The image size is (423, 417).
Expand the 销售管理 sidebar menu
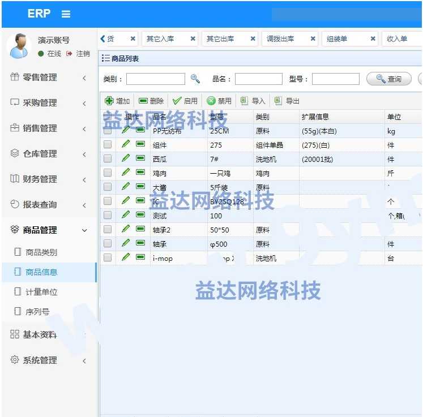click(x=49, y=128)
